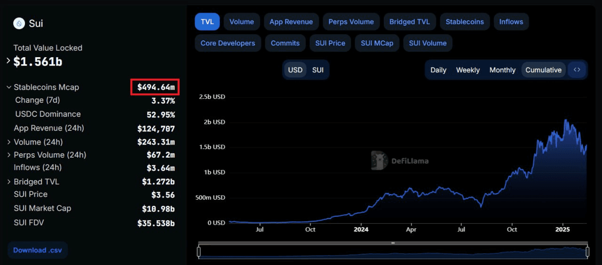Switch denomination to USD
This screenshot has width=602, height=265.
(x=295, y=70)
